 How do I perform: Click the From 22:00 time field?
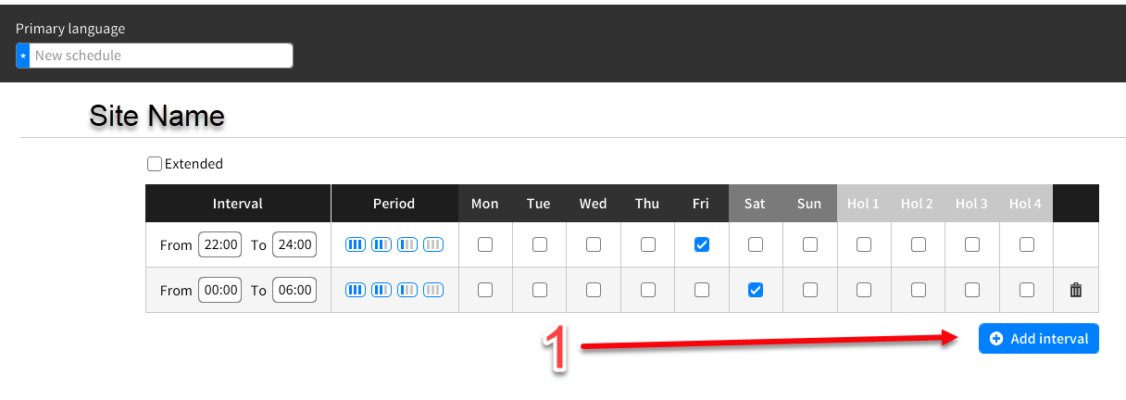[x=221, y=244]
